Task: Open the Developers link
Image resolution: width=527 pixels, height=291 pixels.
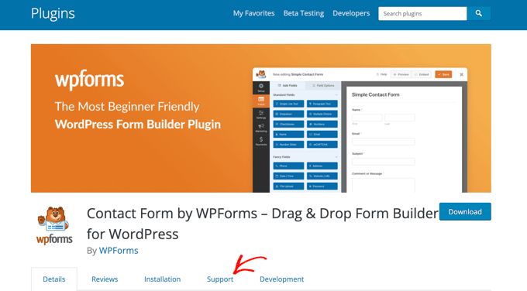Action: pos(351,13)
